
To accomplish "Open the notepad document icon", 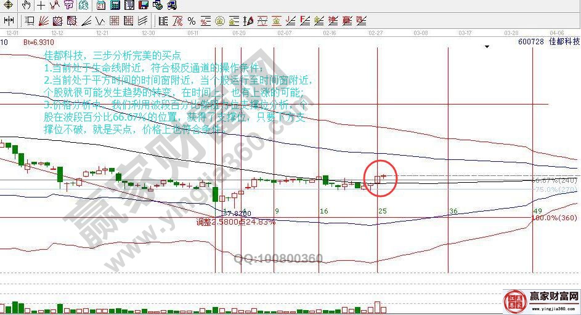I will (129, 6).
